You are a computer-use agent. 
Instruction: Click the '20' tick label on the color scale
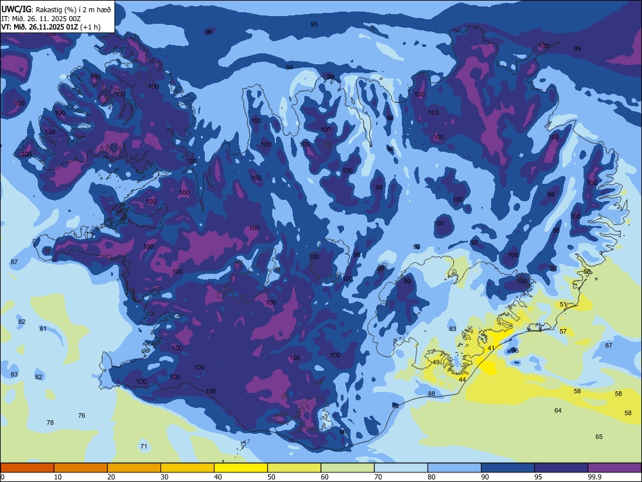111,477
